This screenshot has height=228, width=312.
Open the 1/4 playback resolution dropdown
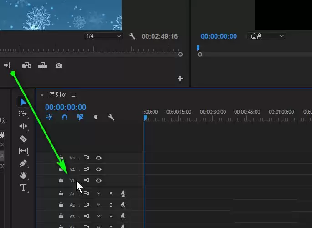tap(103, 36)
